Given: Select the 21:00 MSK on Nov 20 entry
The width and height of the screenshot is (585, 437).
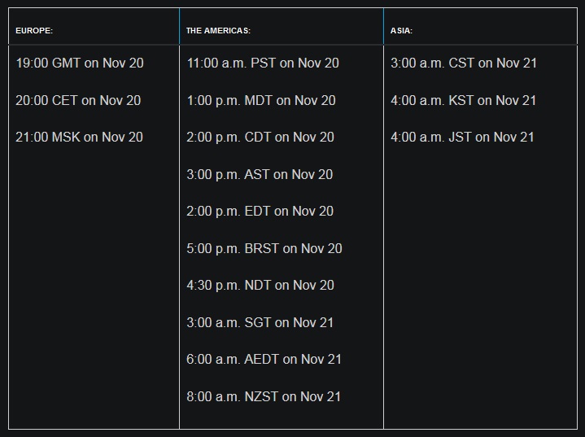Looking at the screenshot, I should point(79,137).
